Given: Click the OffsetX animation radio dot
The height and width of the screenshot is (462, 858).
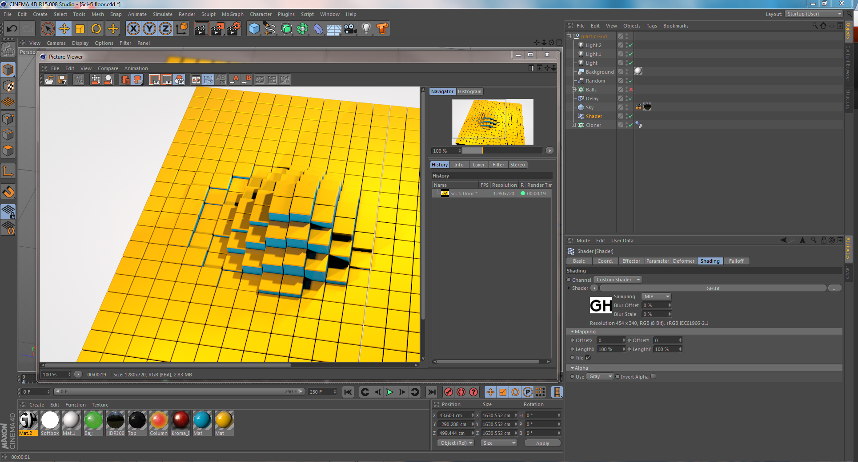Looking at the screenshot, I should click(572, 340).
